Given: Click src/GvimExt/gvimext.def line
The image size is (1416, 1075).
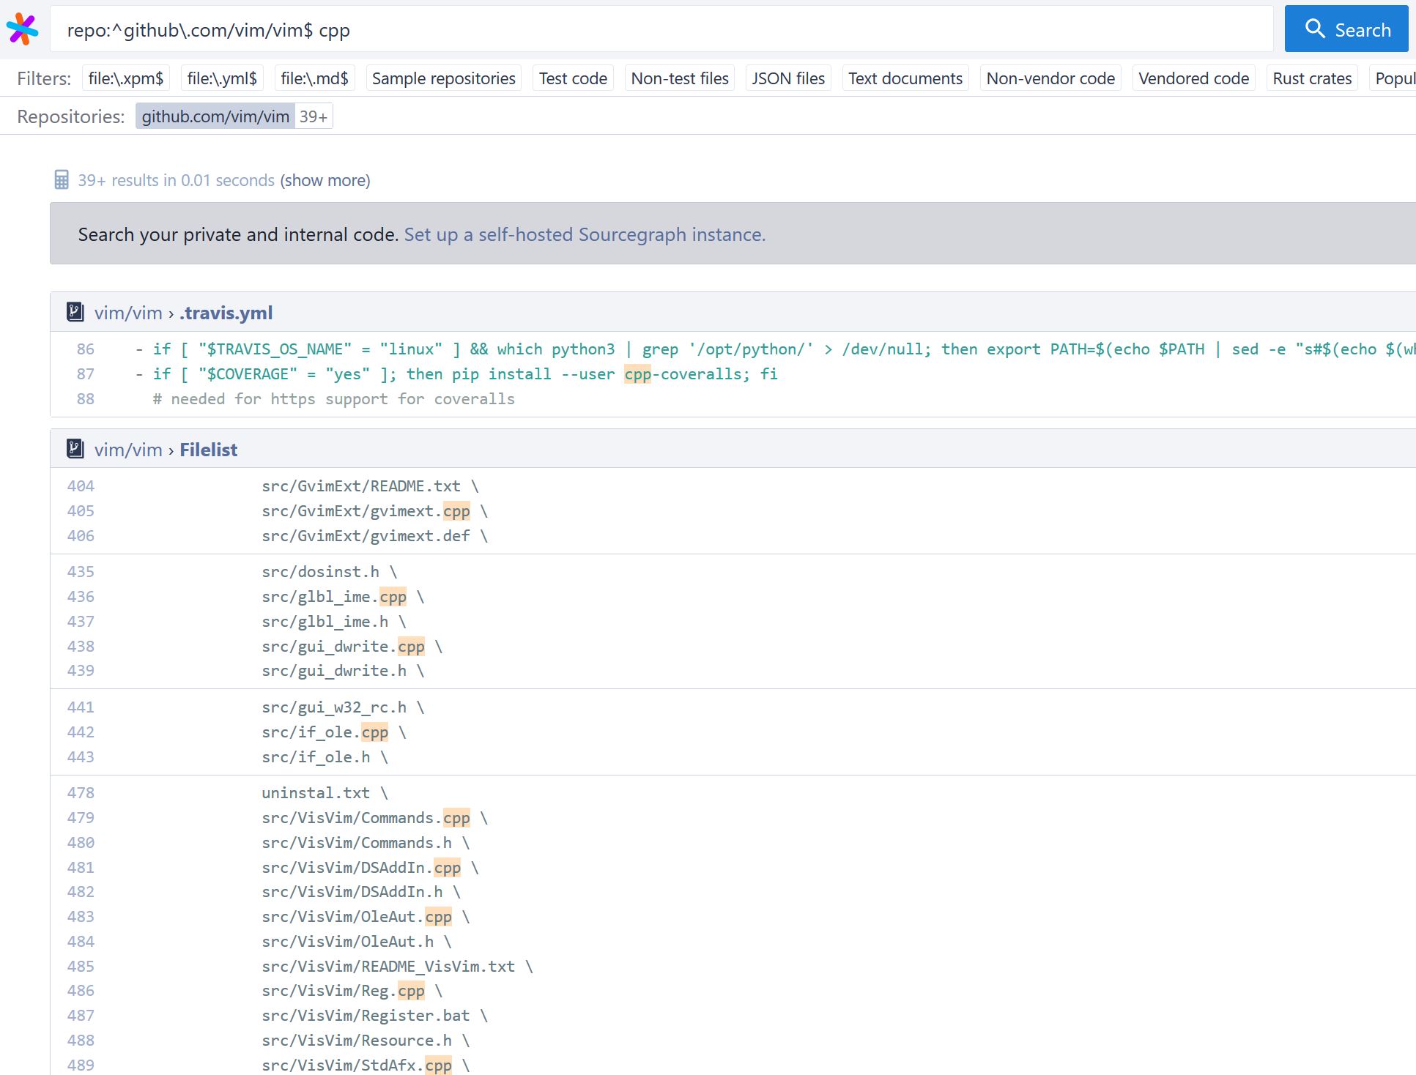Looking at the screenshot, I should [x=733, y=536].
